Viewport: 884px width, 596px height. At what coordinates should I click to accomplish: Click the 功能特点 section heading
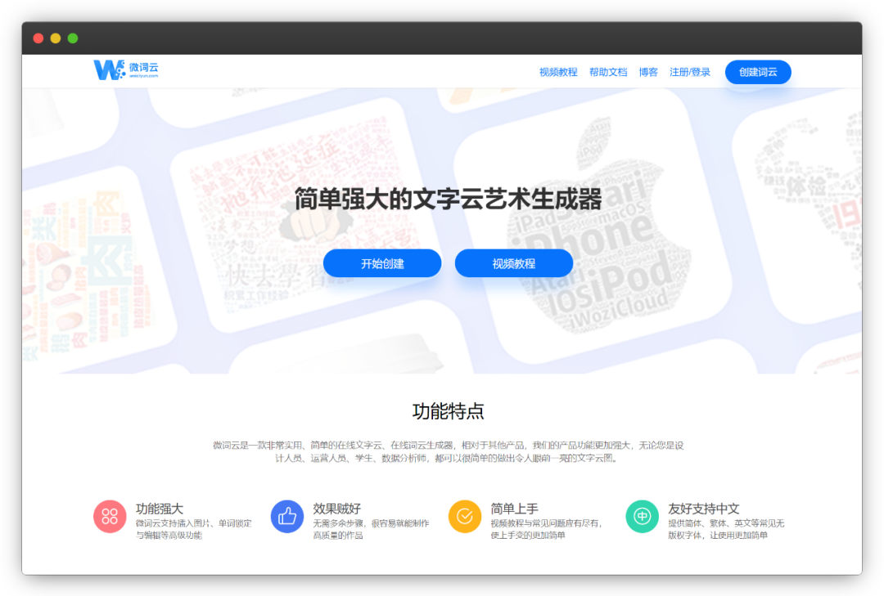(448, 411)
